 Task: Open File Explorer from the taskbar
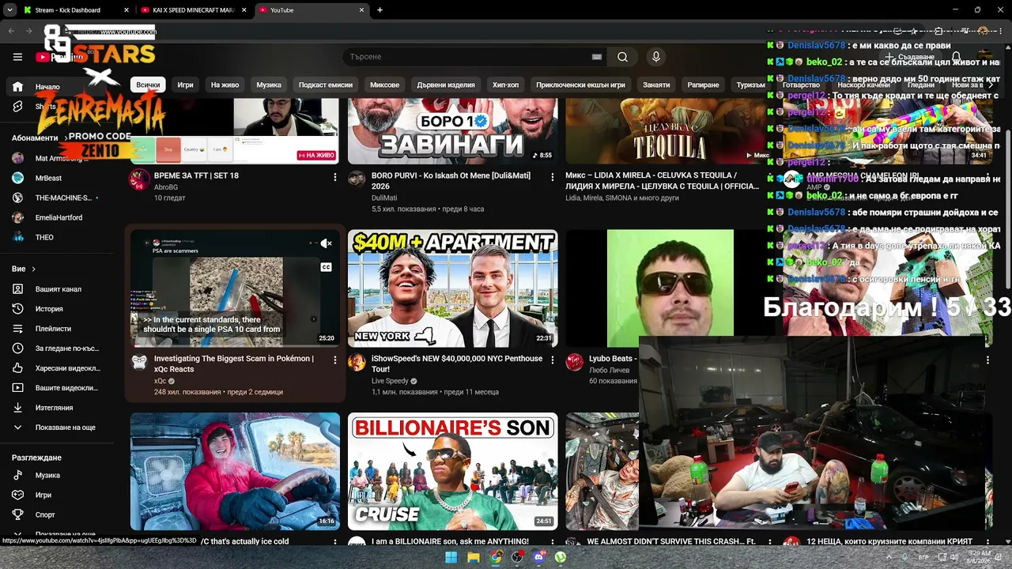click(473, 557)
